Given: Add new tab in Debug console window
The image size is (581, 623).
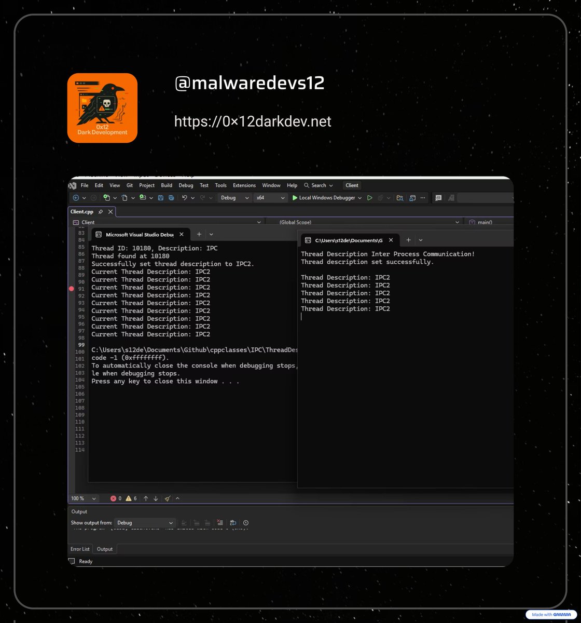Looking at the screenshot, I should tap(199, 234).
